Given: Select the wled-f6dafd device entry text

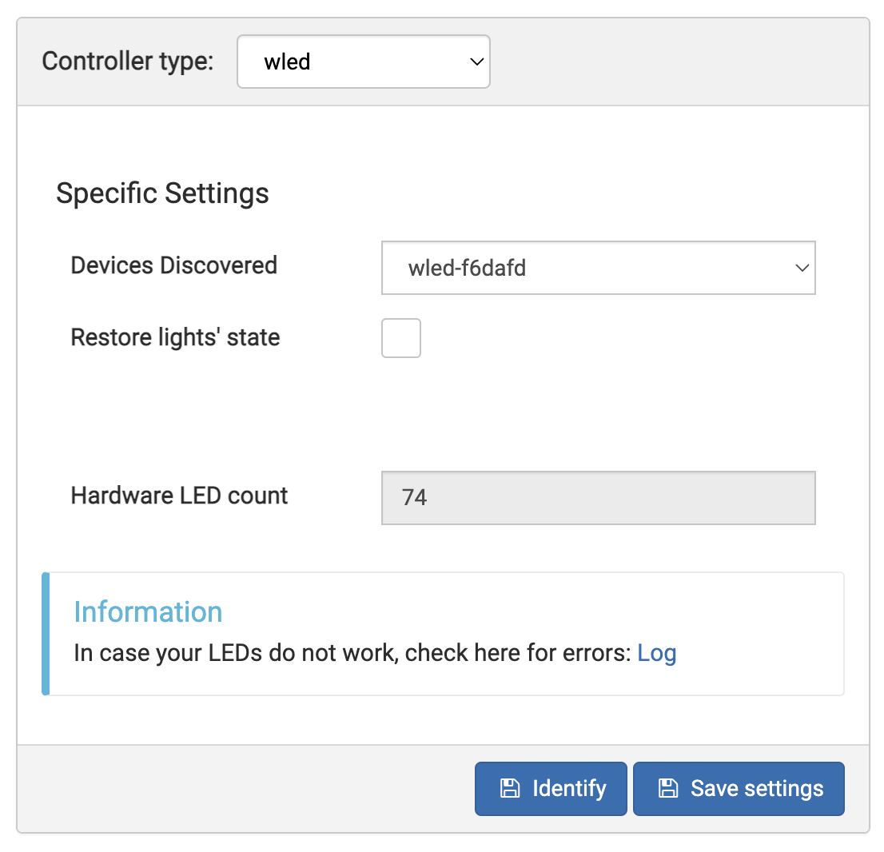Looking at the screenshot, I should 467,268.
